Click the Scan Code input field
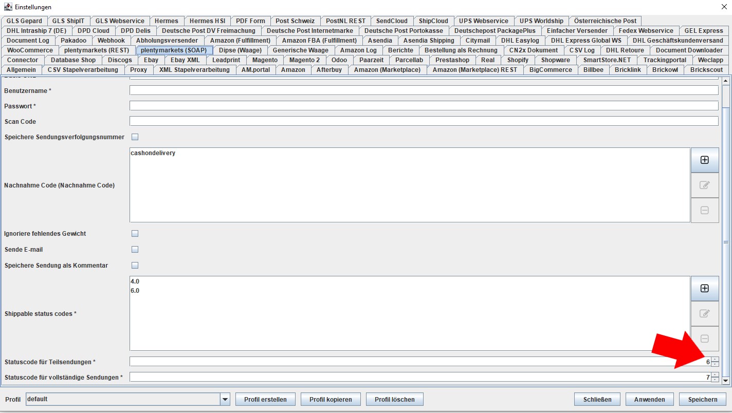This screenshot has height=413, width=732. pos(424,121)
